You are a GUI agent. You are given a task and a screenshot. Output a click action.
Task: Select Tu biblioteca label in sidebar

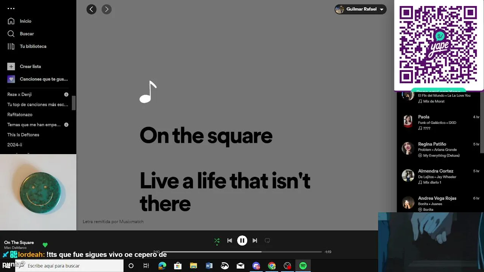(x=33, y=46)
